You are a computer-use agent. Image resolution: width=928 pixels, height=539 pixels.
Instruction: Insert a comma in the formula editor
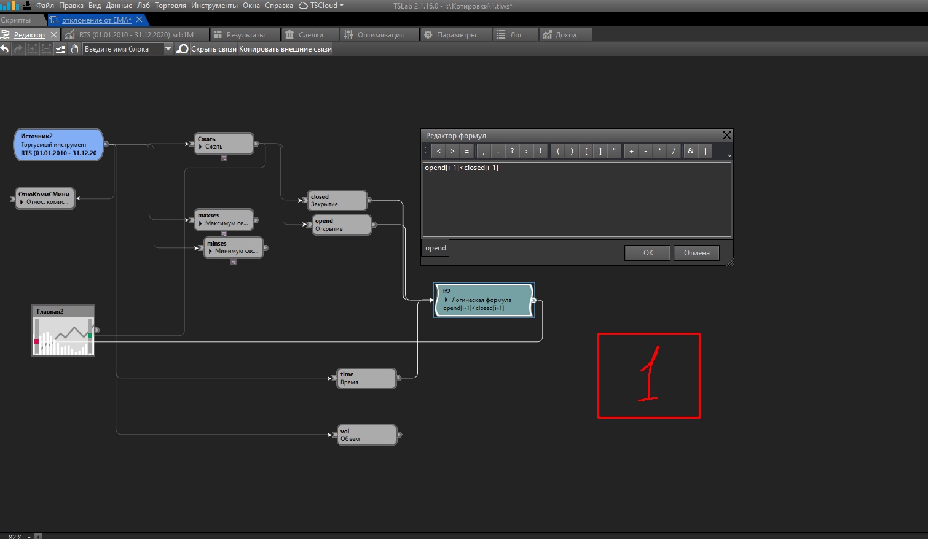[x=484, y=151]
